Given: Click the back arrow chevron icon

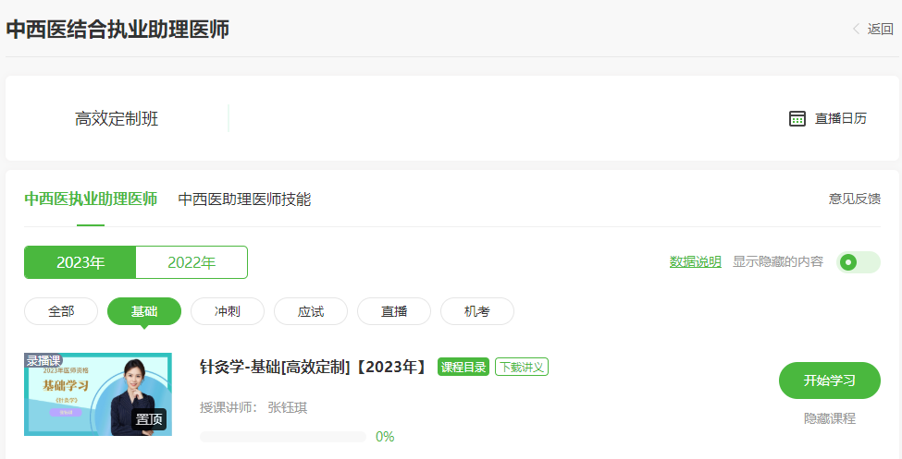Looking at the screenshot, I should pos(856,29).
